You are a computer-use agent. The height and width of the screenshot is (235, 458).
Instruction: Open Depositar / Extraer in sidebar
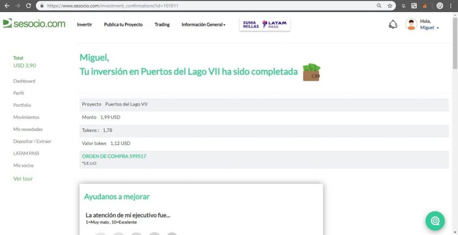pyautogui.click(x=32, y=141)
